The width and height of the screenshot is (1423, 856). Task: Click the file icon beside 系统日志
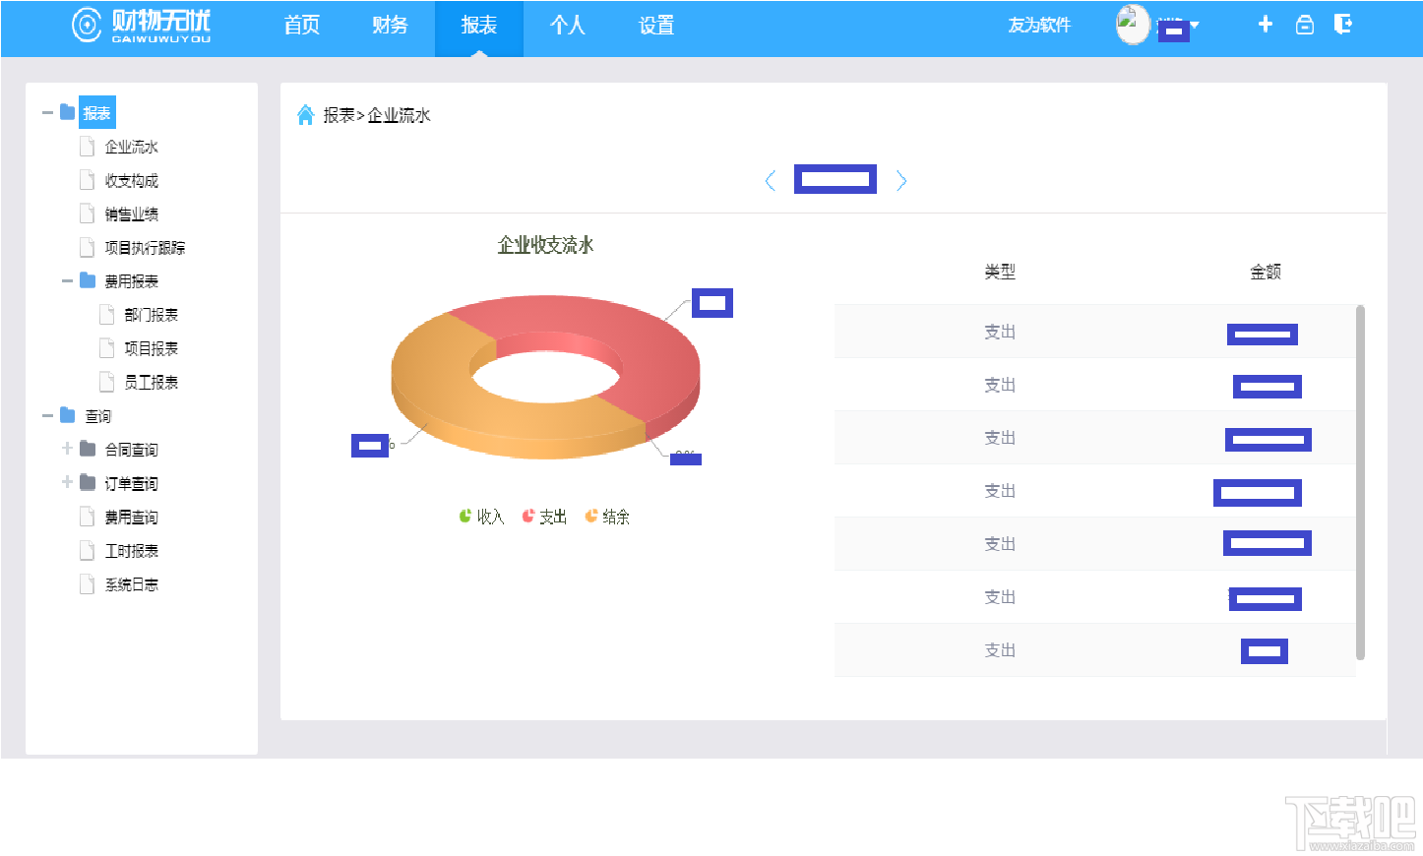(x=88, y=583)
